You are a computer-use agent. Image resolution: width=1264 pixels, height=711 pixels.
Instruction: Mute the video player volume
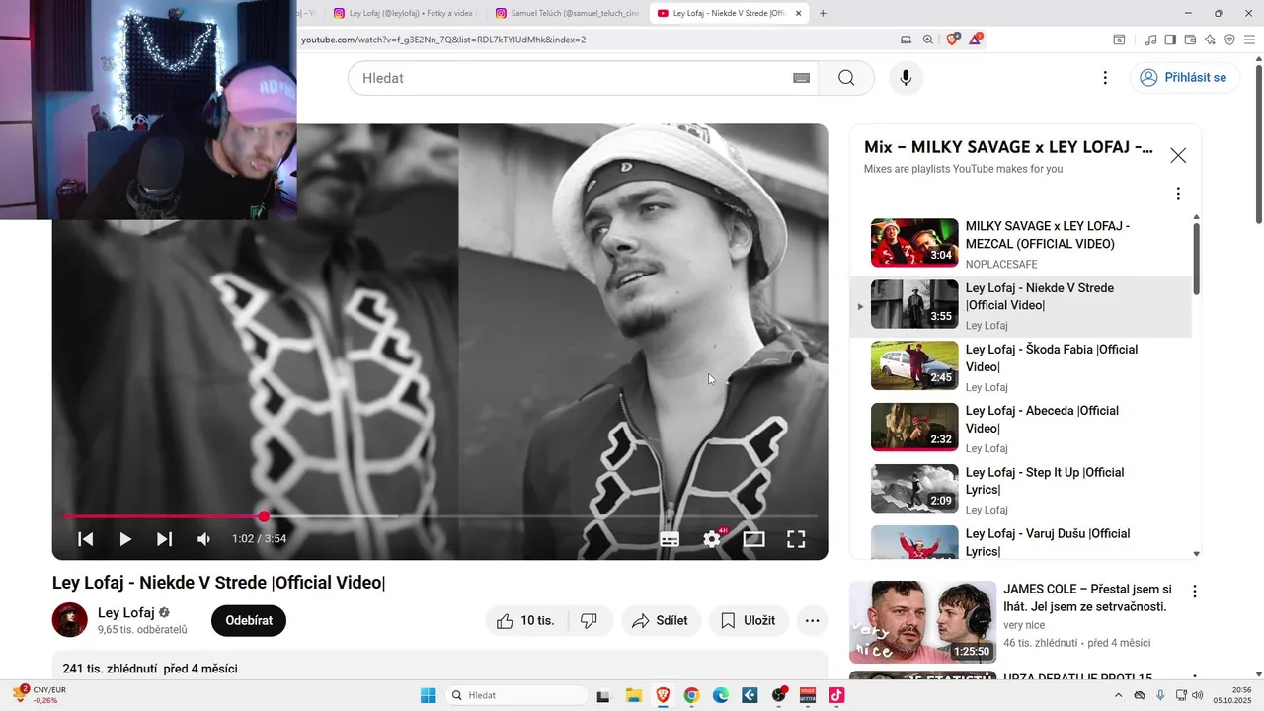203,539
